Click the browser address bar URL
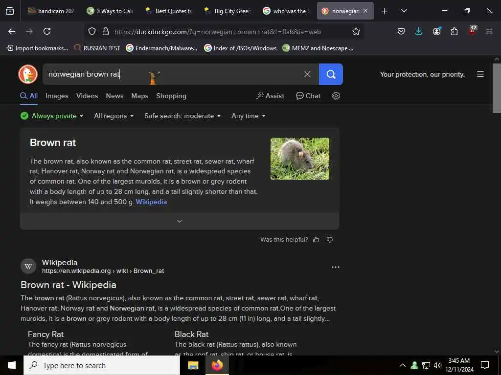The width and height of the screenshot is (501, 375). [218, 32]
